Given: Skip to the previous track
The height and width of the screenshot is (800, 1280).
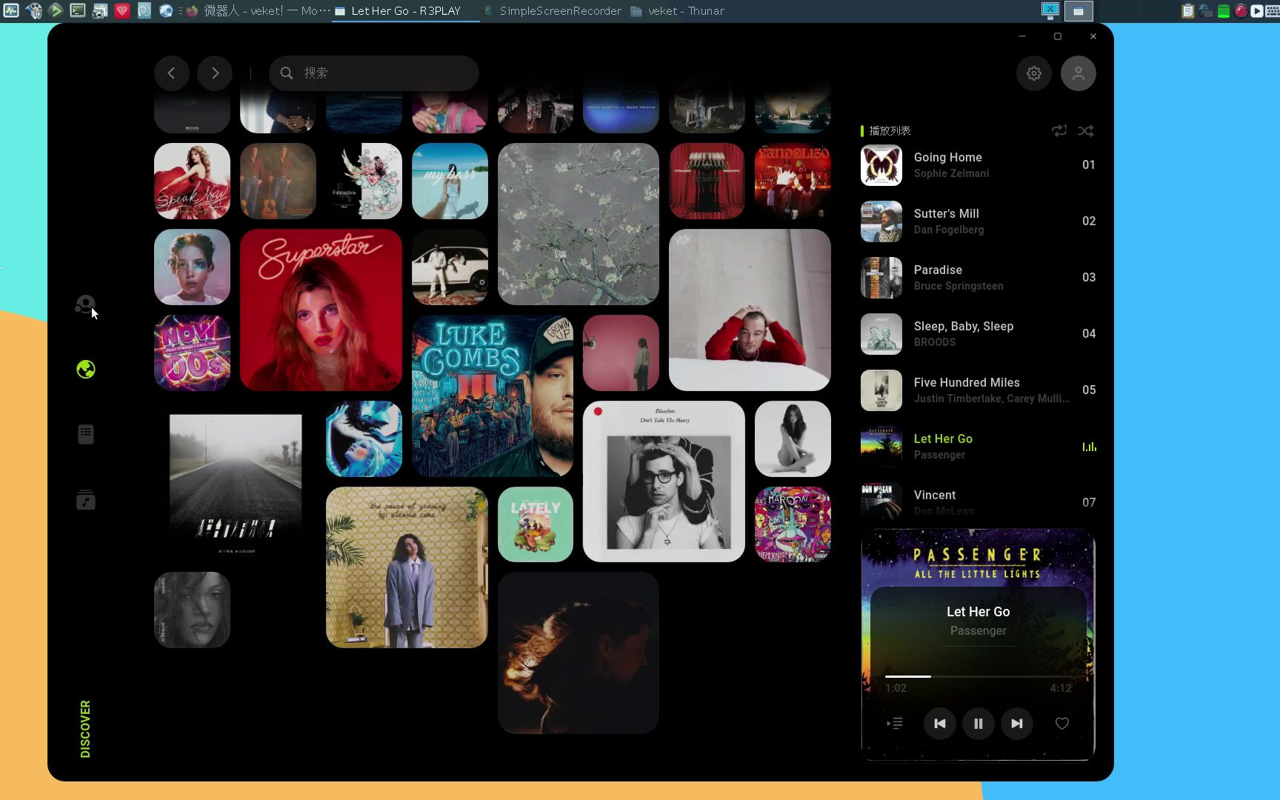Looking at the screenshot, I should pyautogui.click(x=939, y=724).
